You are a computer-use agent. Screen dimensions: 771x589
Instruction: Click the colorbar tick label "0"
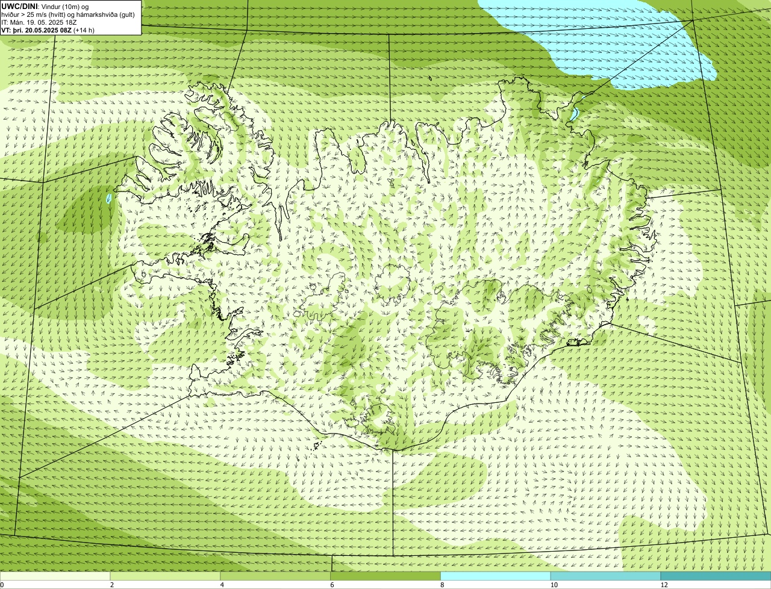[2, 585]
